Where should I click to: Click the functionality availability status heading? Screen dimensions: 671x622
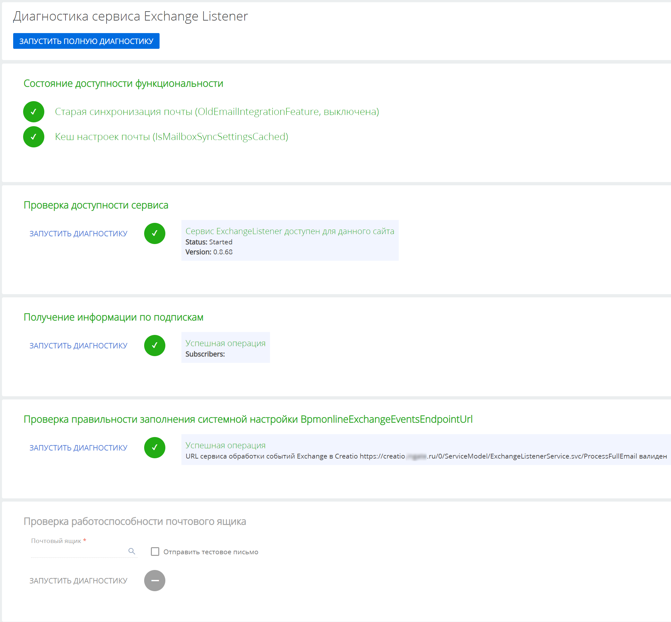124,83
